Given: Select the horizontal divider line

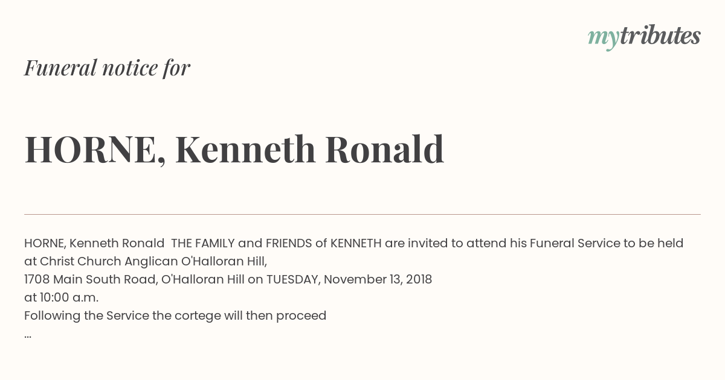Looking at the screenshot, I should coord(362,214).
